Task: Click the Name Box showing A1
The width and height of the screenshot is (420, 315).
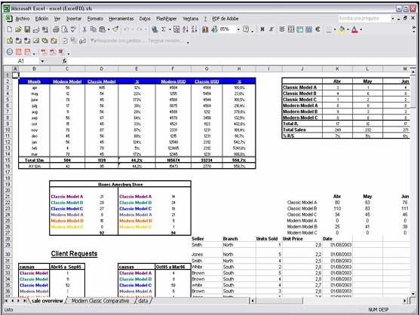Action: 21,61
